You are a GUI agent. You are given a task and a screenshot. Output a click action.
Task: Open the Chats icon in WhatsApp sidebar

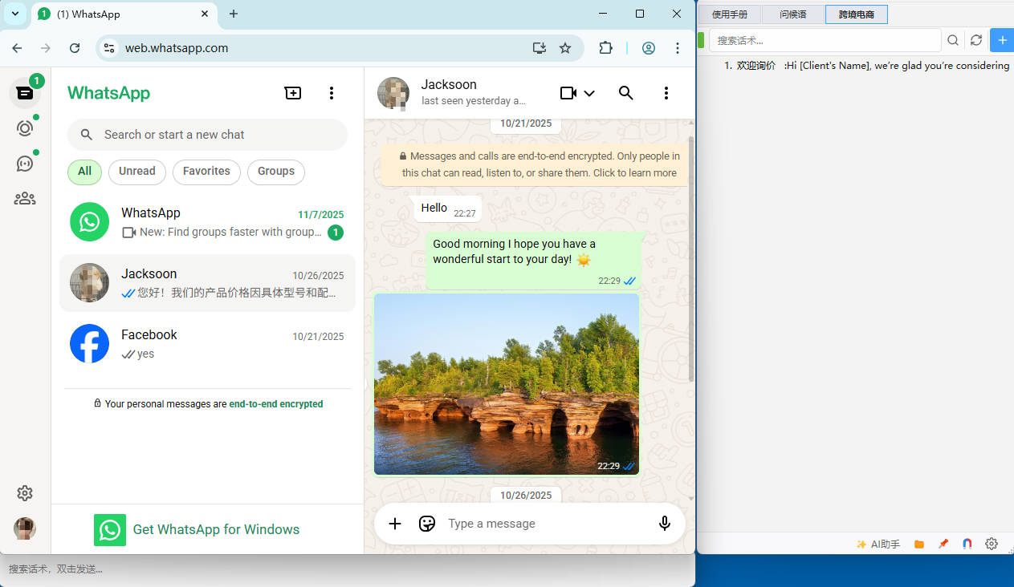click(x=25, y=92)
